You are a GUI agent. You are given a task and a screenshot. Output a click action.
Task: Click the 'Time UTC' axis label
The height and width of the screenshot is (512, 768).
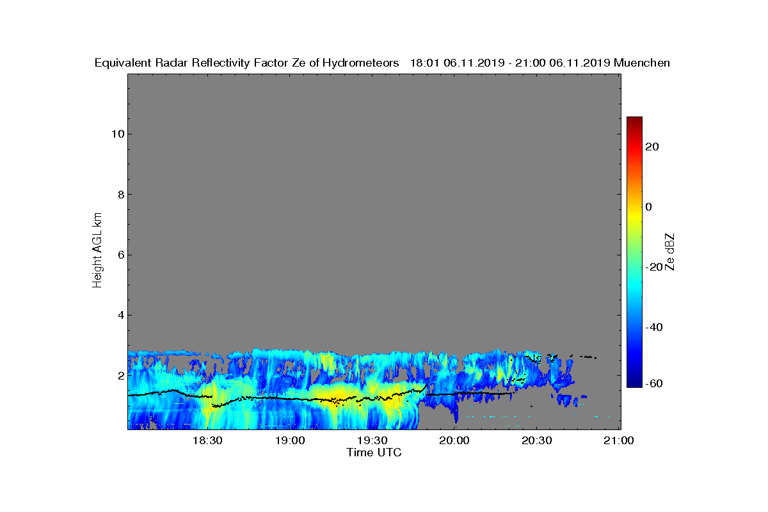(x=374, y=452)
